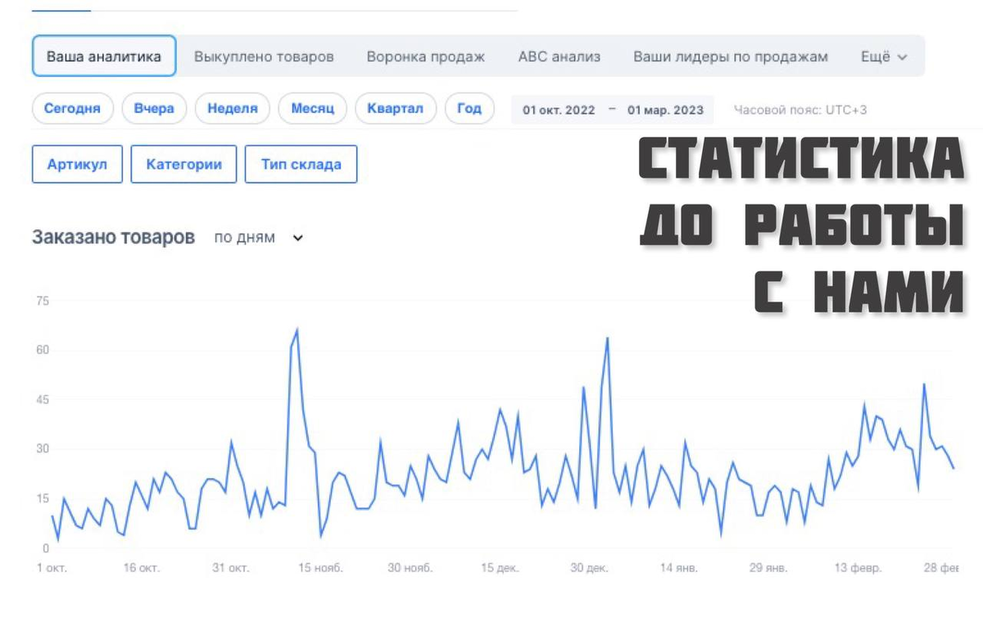Viewport: 983px width, 627px height.
Task: Click the 30 нояб. axis label
Action: (x=410, y=568)
